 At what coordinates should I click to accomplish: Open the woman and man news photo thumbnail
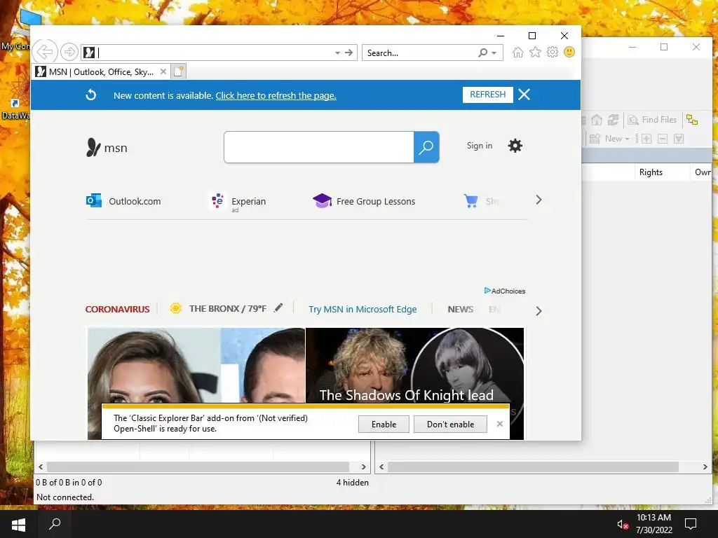[x=196, y=383]
